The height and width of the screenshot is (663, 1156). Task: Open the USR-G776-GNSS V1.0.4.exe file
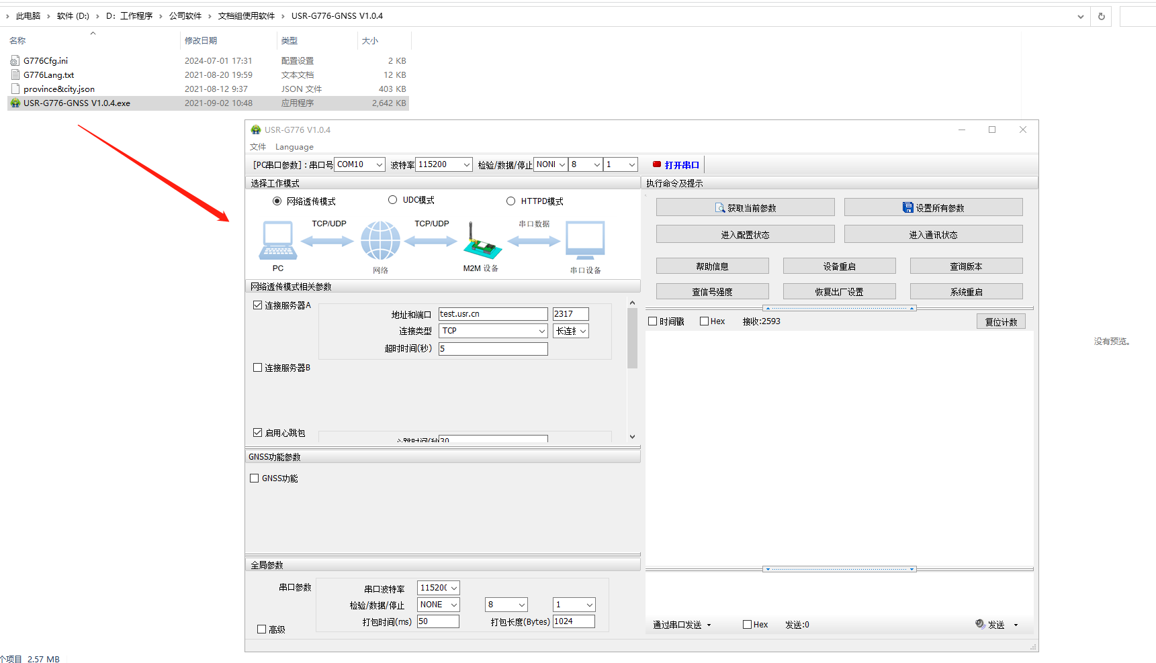tap(77, 103)
